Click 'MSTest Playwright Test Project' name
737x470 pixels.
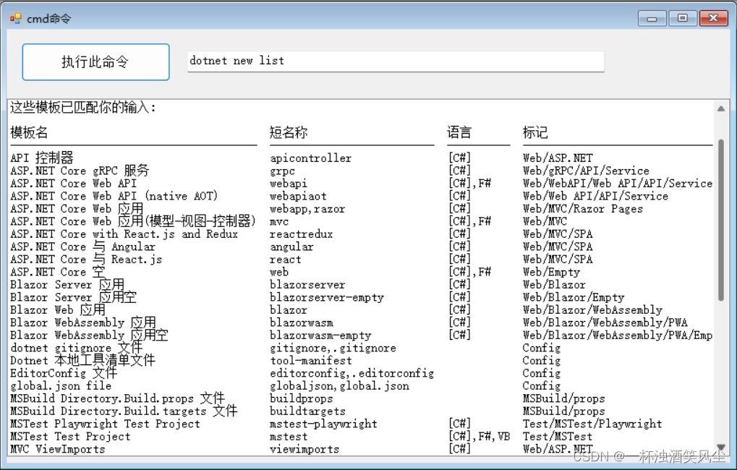click(x=106, y=425)
